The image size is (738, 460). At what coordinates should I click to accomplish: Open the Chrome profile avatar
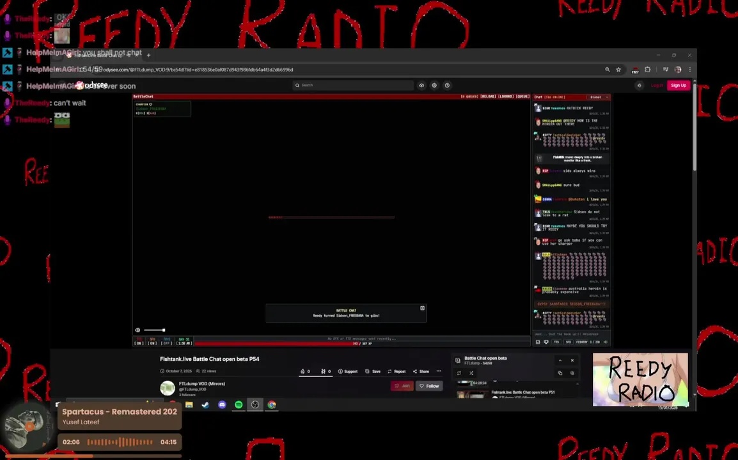pos(678,70)
